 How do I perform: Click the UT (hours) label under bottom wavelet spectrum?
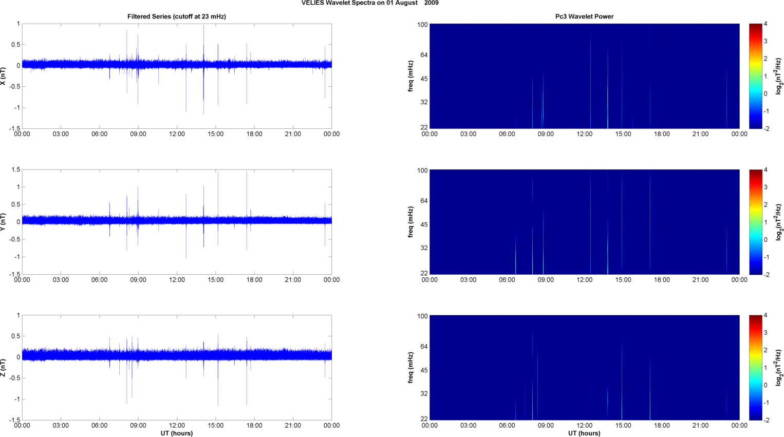[584, 433]
